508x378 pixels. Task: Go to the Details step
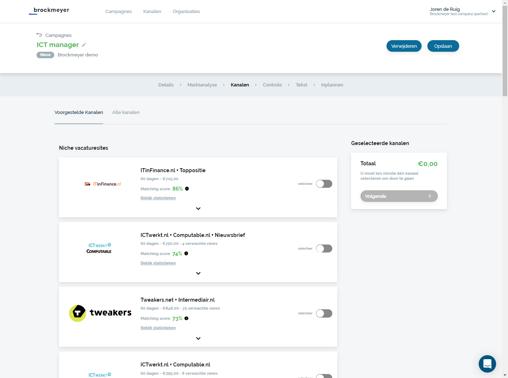click(x=166, y=85)
